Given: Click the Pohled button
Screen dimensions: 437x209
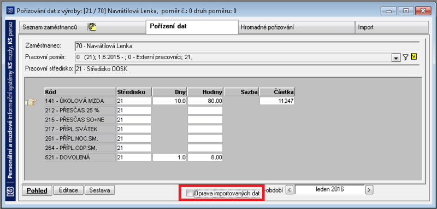Looking at the screenshot, I should 37,190.
